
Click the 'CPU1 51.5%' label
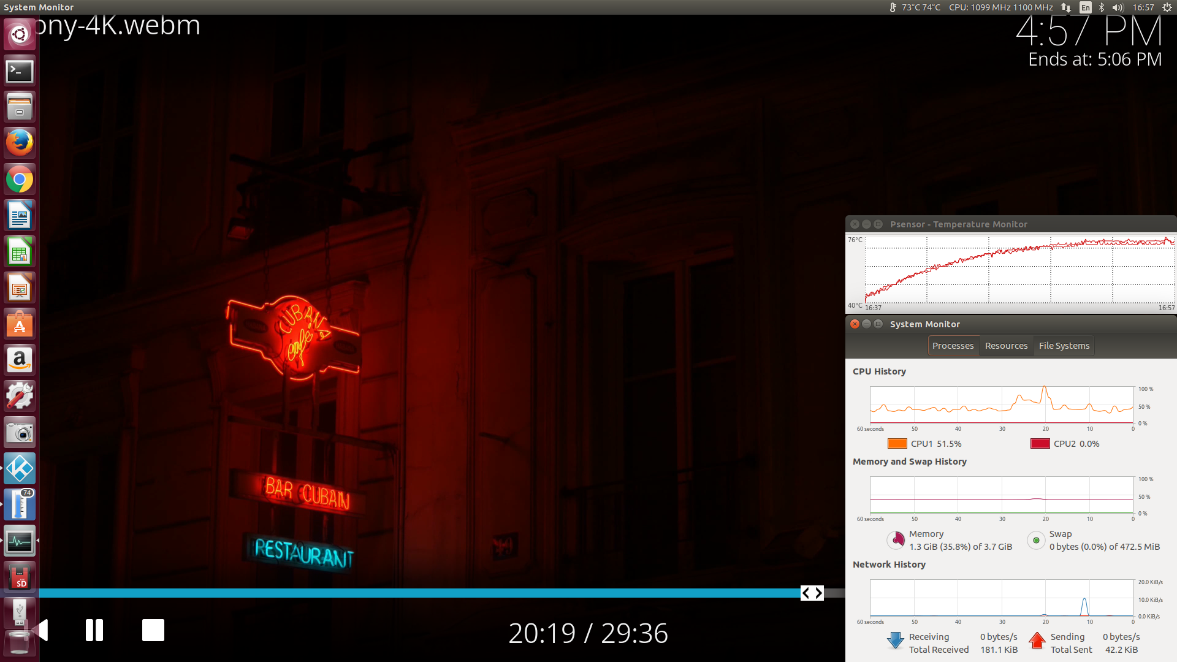point(936,444)
